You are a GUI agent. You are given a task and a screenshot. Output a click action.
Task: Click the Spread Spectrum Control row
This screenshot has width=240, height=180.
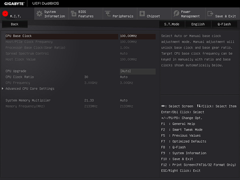pyautogui.click(x=80, y=54)
